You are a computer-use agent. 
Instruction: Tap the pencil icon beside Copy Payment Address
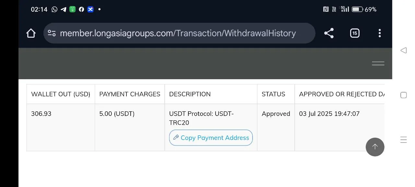pos(176,137)
